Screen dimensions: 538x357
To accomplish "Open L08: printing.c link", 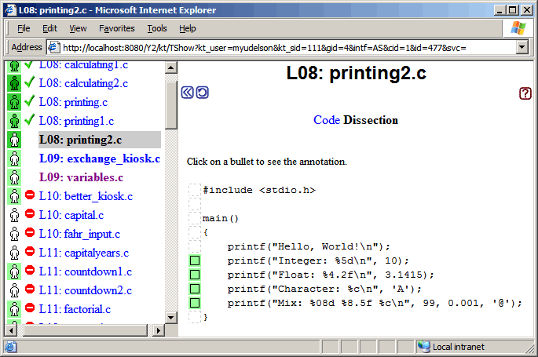I will coord(73,102).
